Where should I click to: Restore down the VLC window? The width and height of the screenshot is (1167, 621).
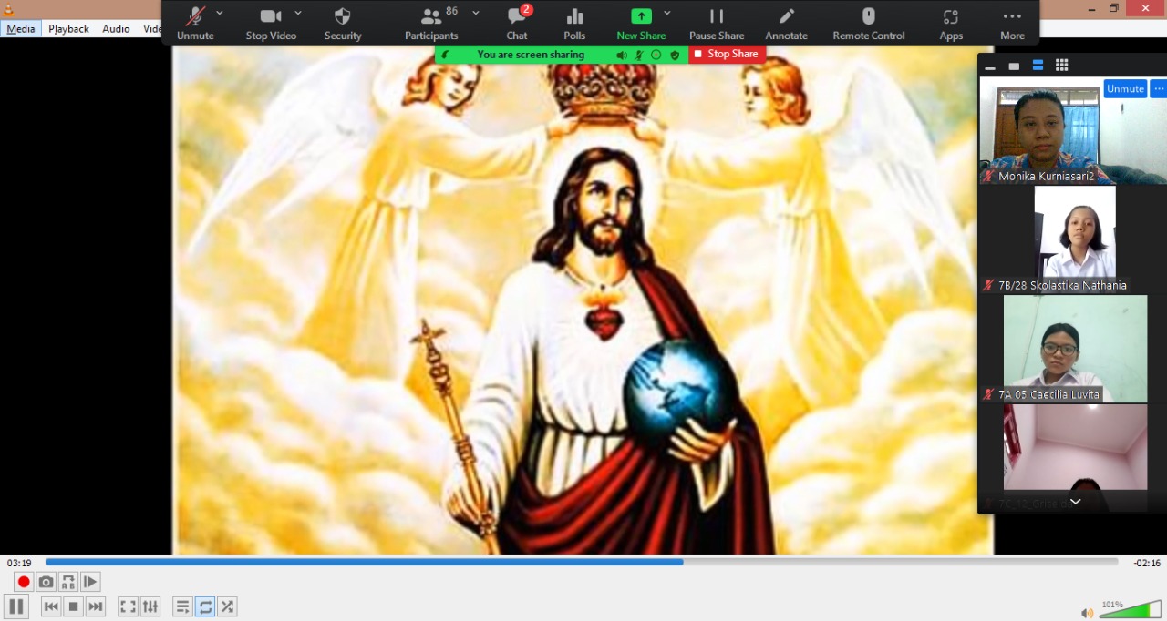coord(1113,8)
